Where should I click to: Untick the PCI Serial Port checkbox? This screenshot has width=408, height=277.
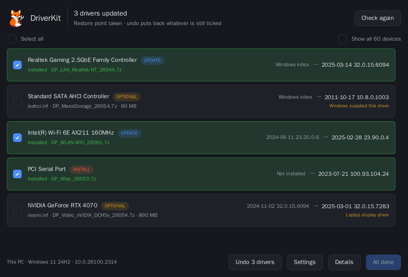17,174
